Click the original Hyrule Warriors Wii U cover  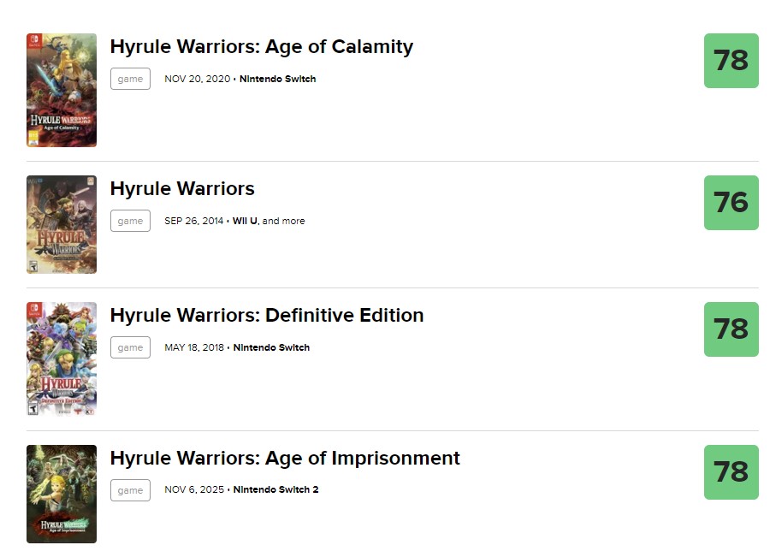(62, 224)
